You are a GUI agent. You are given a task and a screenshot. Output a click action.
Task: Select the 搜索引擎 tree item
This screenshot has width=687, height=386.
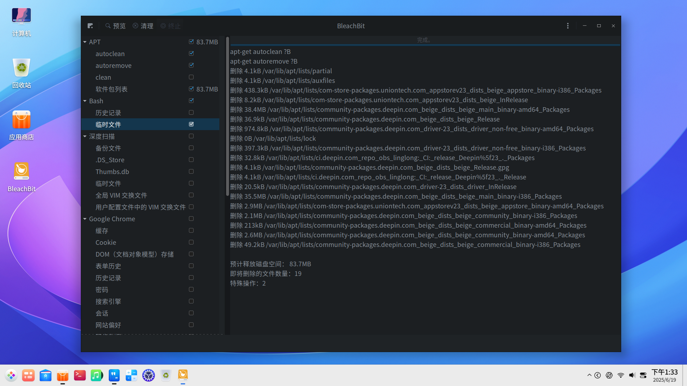tap(150, 301)
